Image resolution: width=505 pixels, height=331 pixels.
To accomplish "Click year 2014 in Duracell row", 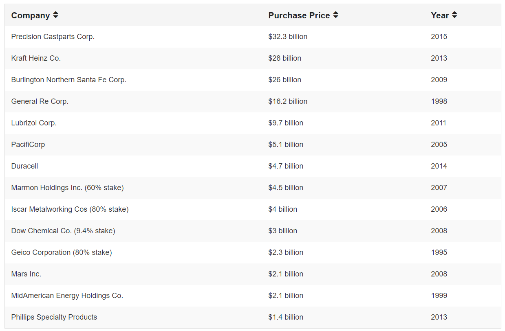I will (x=439, y=166).
